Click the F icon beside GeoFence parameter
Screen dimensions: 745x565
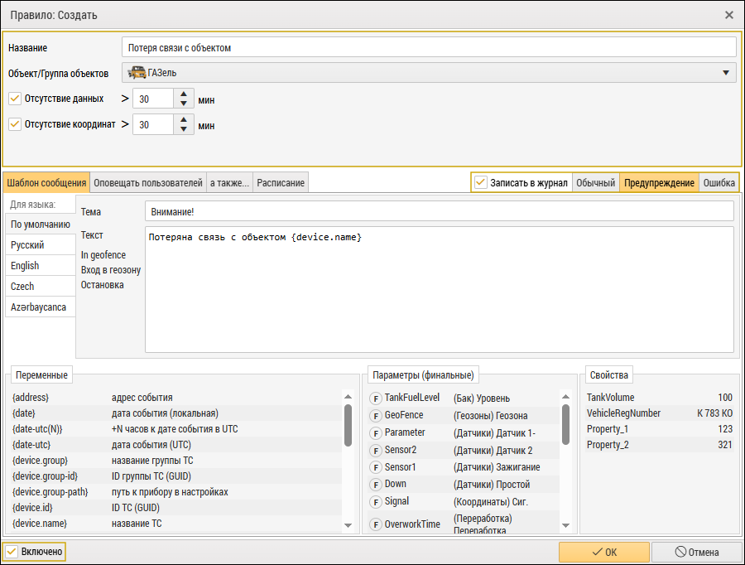click(x=375, y=416)
